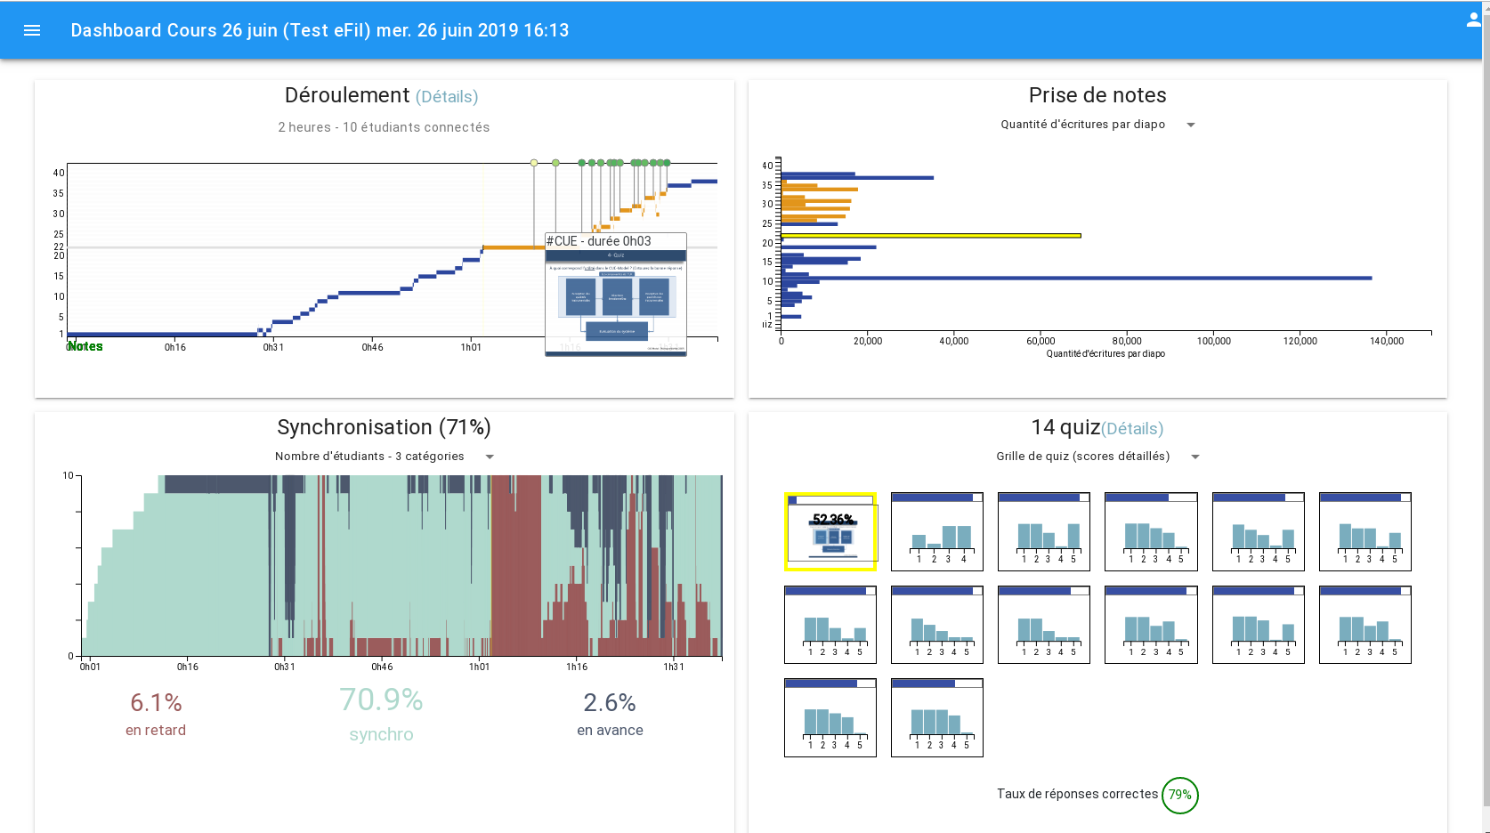Click the '6.1% en retard' statistic
The width and height of the screenshot is (1490, 833).
(x=156, y=715)
